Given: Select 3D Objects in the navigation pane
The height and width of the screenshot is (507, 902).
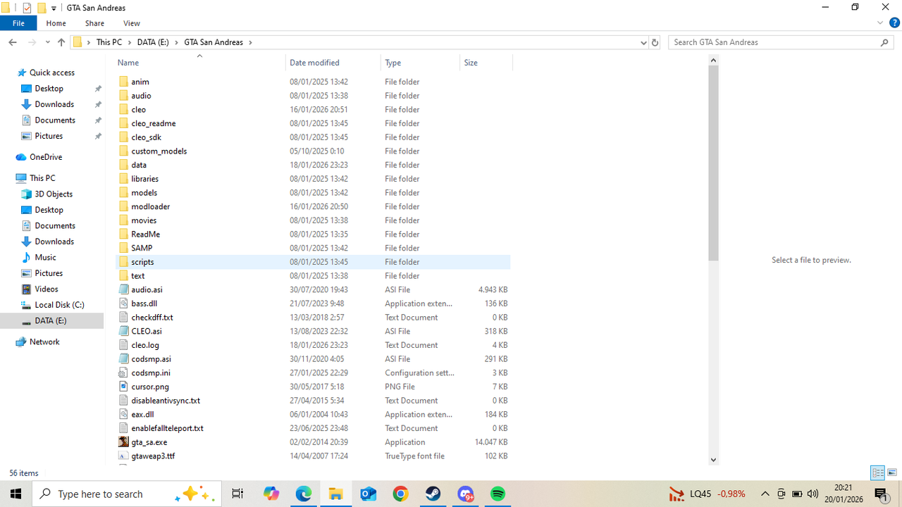Looking at the screenshot, I should pyautogui.click(x=54, y=194).
